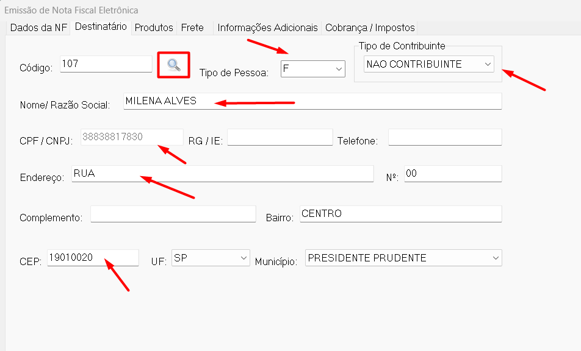581x351 pixels.
Task: Click the Nº number field
Action: click(452, 174)
